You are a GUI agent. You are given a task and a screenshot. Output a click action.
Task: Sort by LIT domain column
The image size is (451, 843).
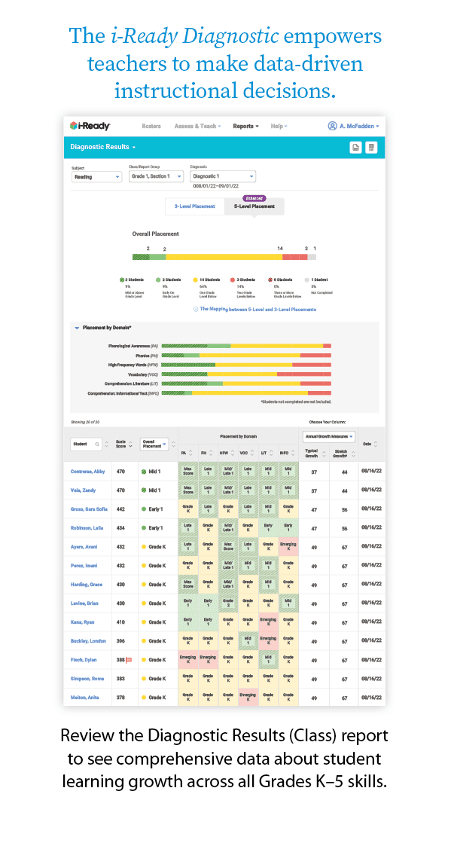click(273, 454)
